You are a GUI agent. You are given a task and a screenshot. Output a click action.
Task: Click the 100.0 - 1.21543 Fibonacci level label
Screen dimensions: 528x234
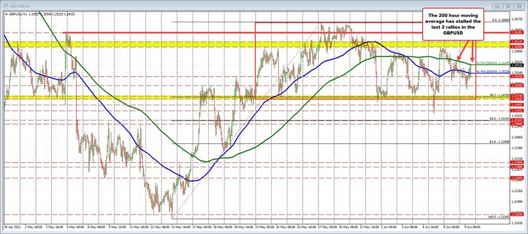coord(499,217)
